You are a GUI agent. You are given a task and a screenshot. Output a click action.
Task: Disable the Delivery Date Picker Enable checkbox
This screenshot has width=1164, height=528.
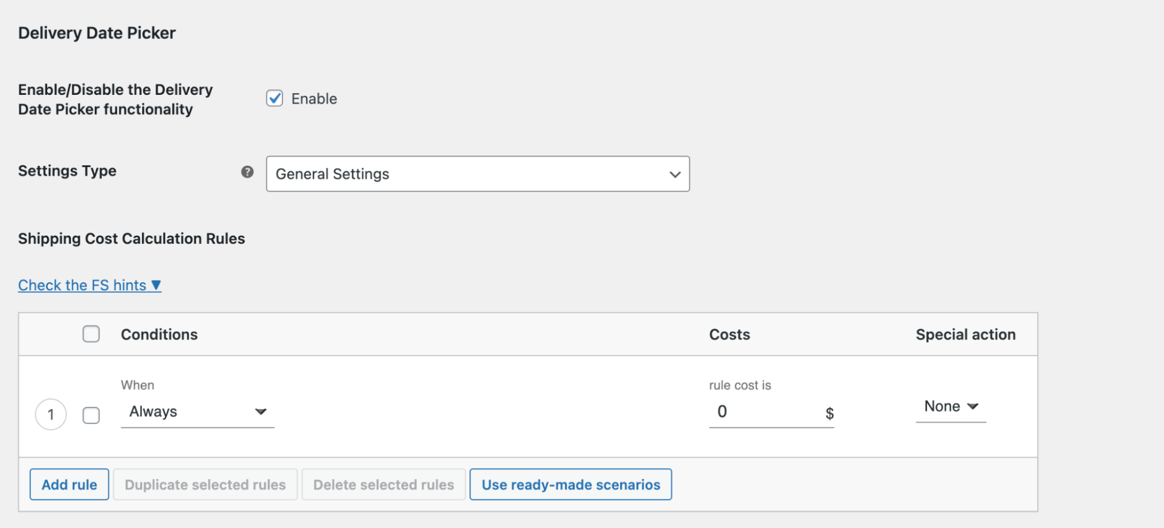274,98
